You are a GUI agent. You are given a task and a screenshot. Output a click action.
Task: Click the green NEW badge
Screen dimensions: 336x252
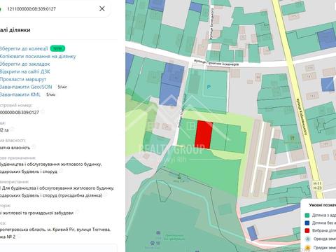pyautogui.click(x=57, y=48)
